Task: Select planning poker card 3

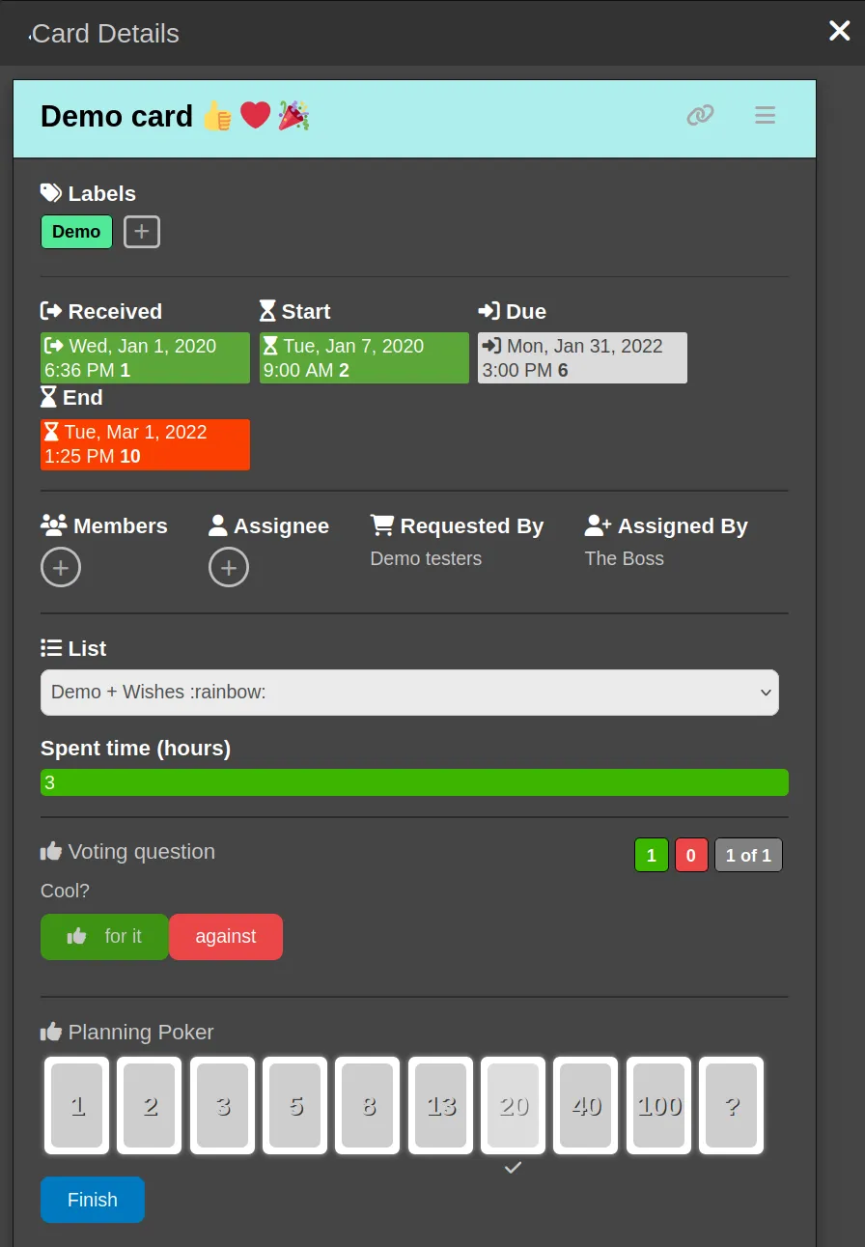Action: (223, 1106)
